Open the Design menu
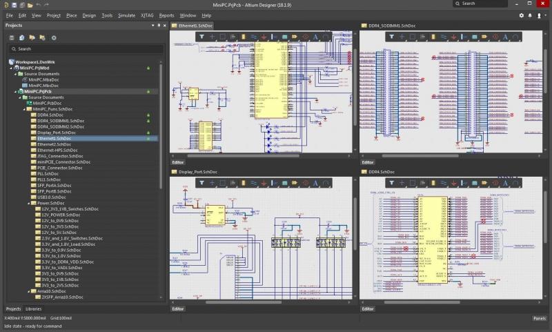This screenshot has width=552, height=332. tap(89, 15)
